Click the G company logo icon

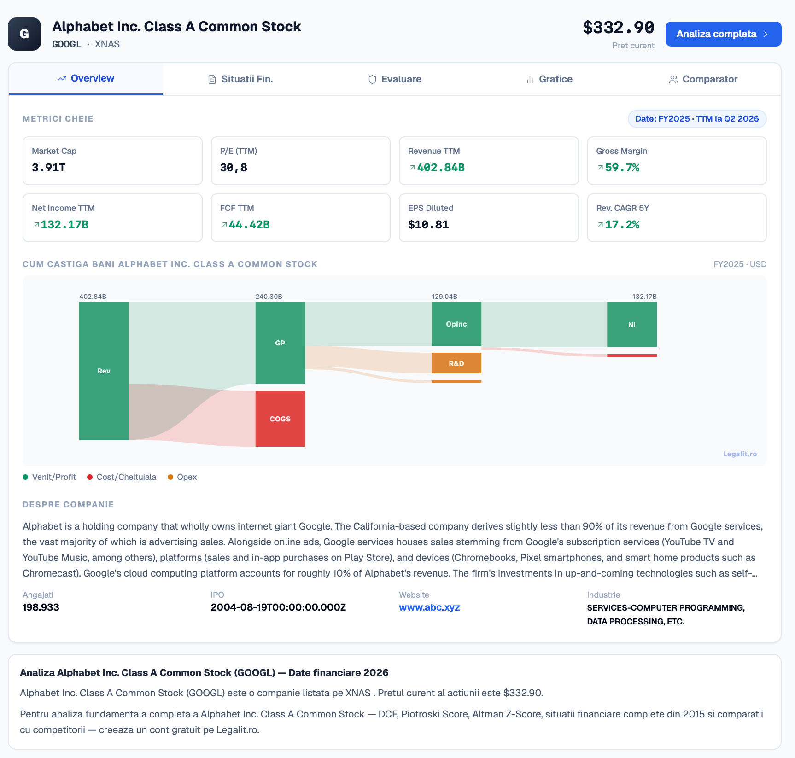[24, 34]
